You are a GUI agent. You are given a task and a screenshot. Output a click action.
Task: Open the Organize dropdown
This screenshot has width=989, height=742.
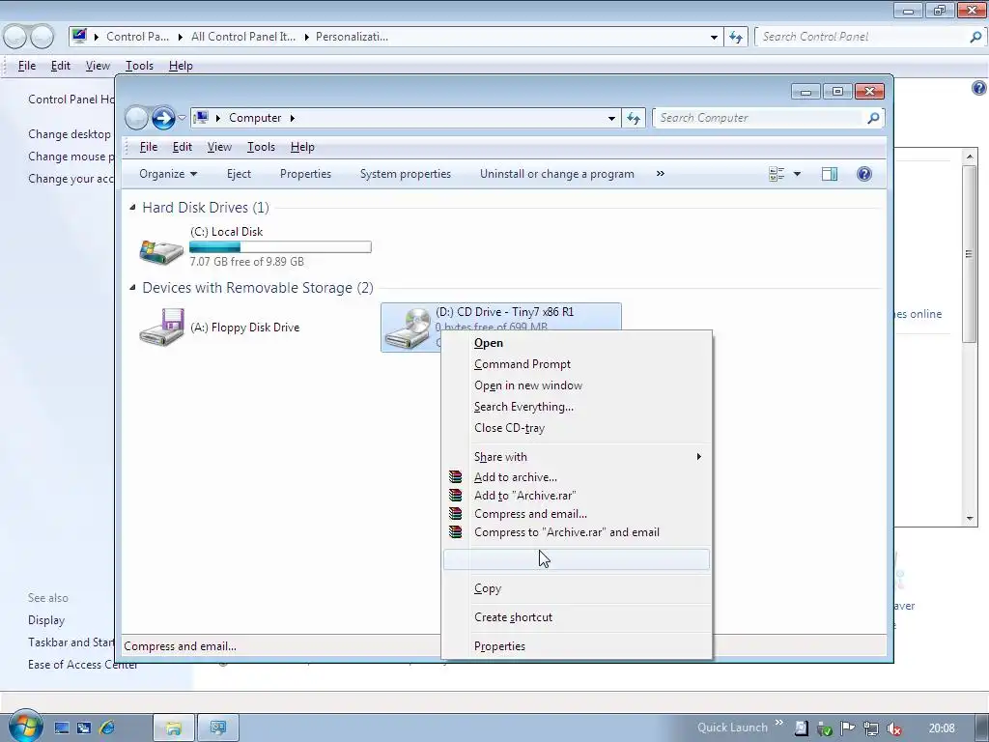pos(168,174)
